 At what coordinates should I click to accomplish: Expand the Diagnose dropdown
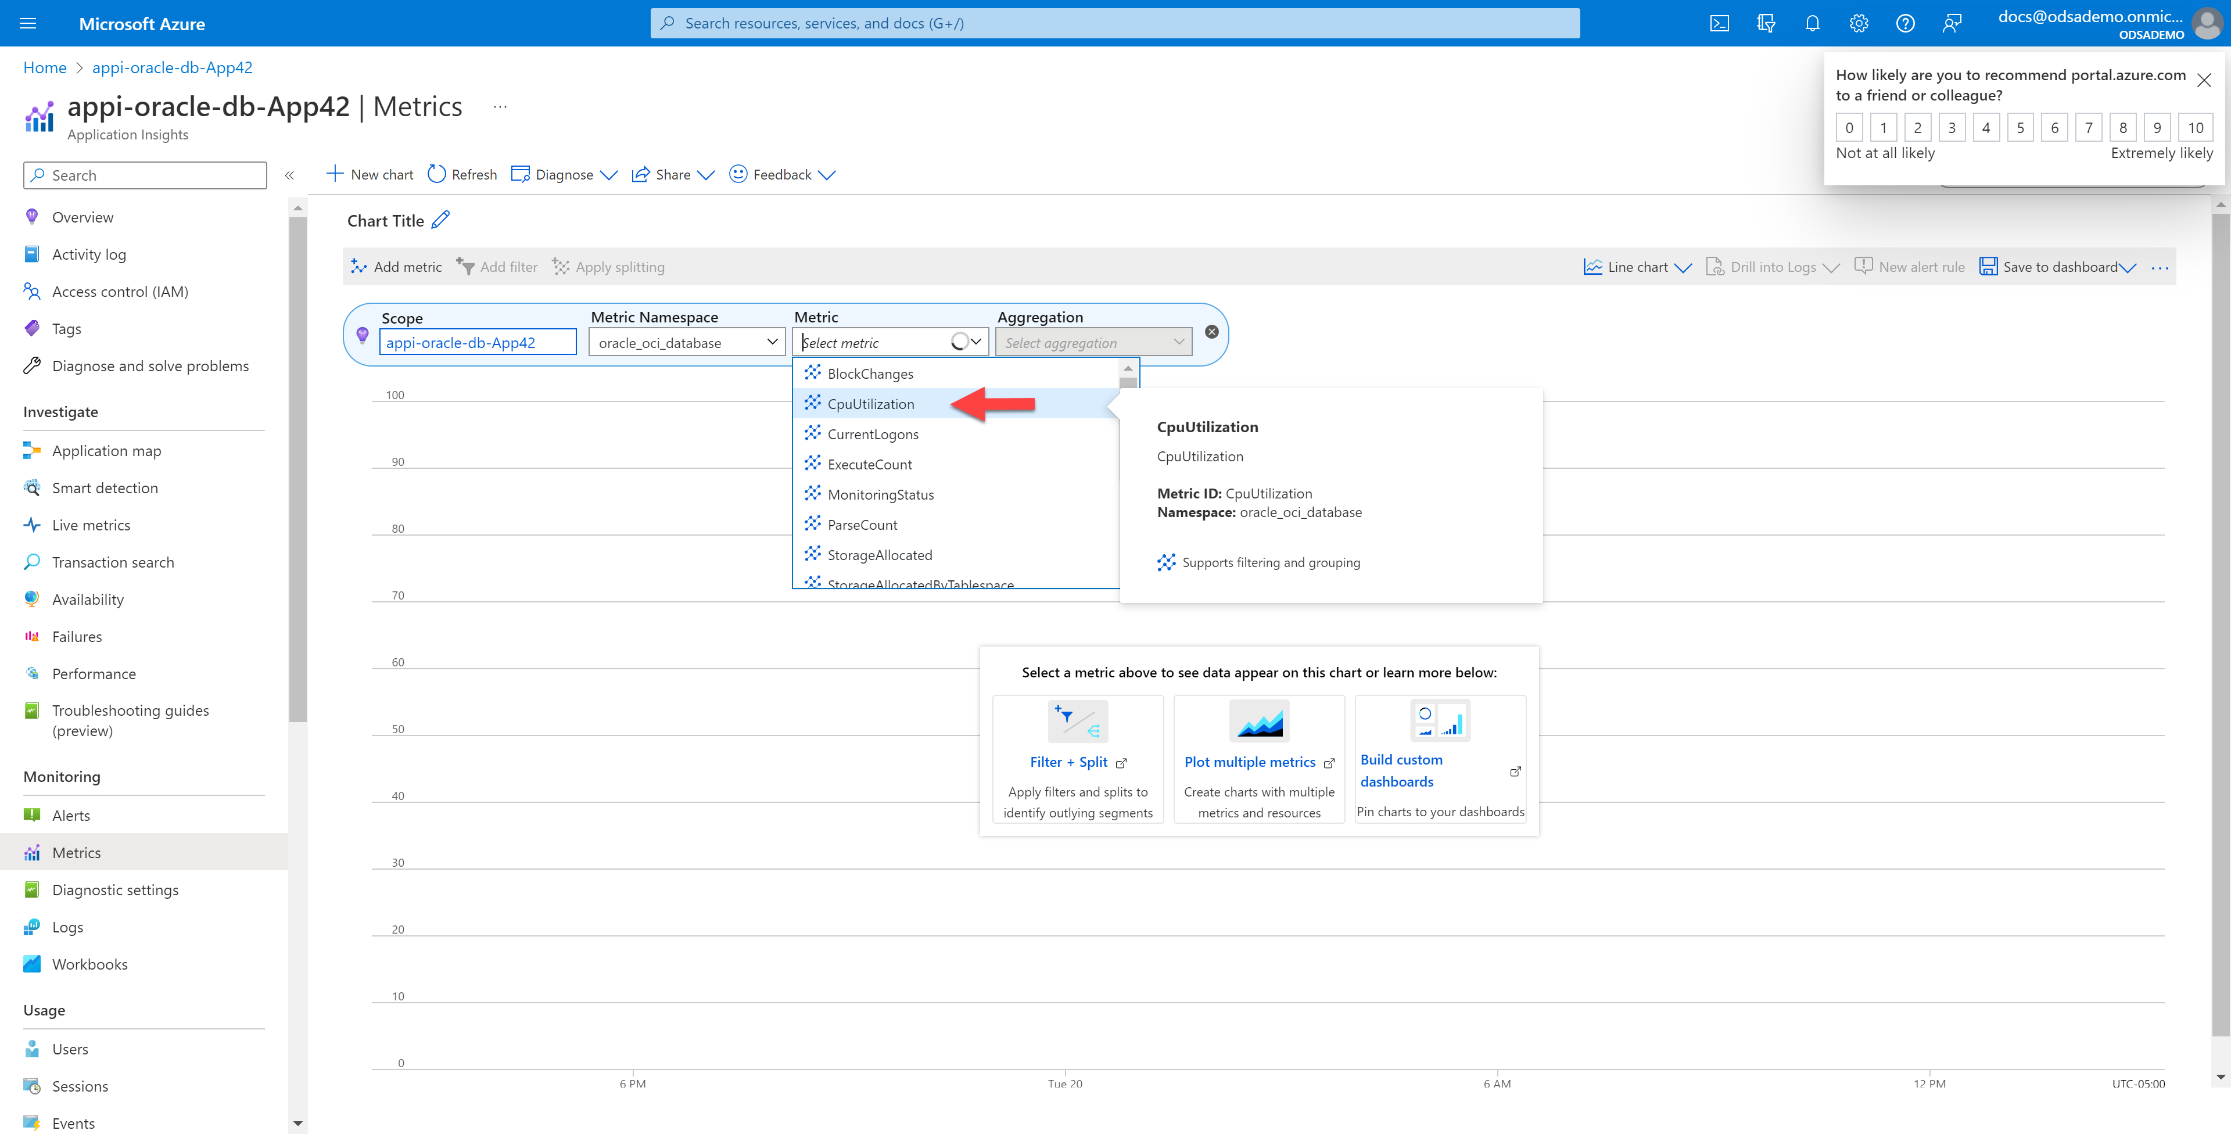(x=564, y=175)
